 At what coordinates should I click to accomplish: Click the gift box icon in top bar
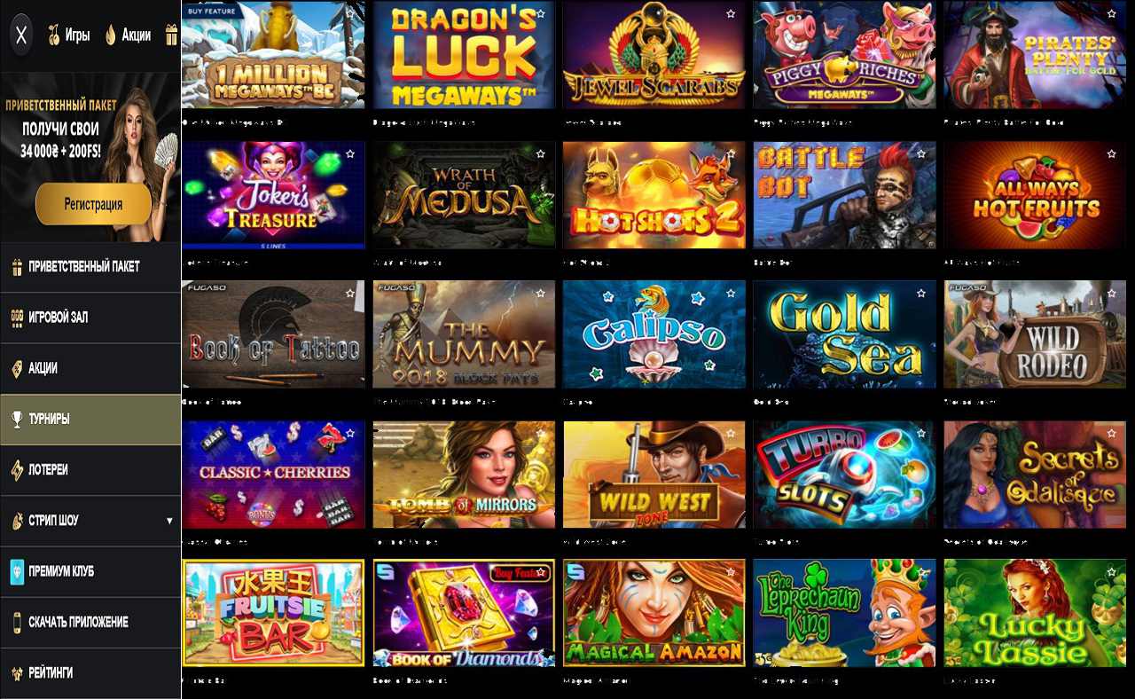172,35
